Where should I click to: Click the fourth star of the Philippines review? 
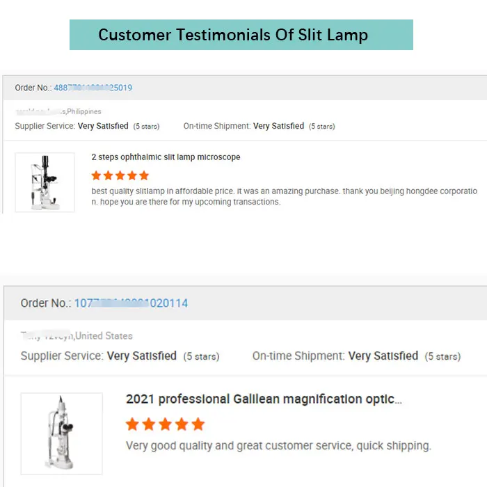pyautogui.click(x=132, y=175)
